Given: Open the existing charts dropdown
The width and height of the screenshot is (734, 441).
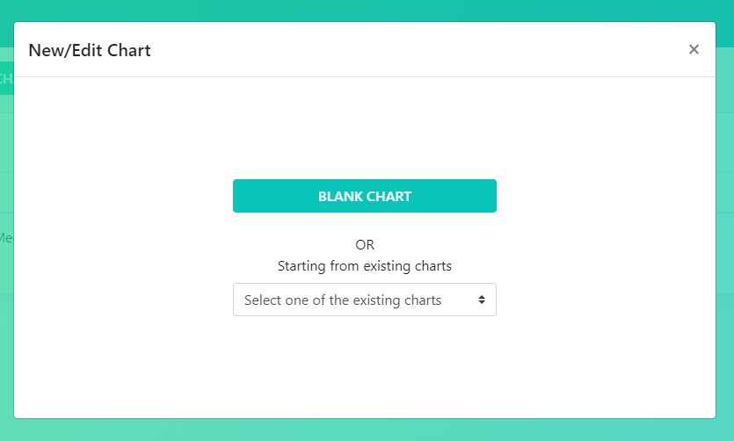Looking at the screenshot, I should point(364,300).
